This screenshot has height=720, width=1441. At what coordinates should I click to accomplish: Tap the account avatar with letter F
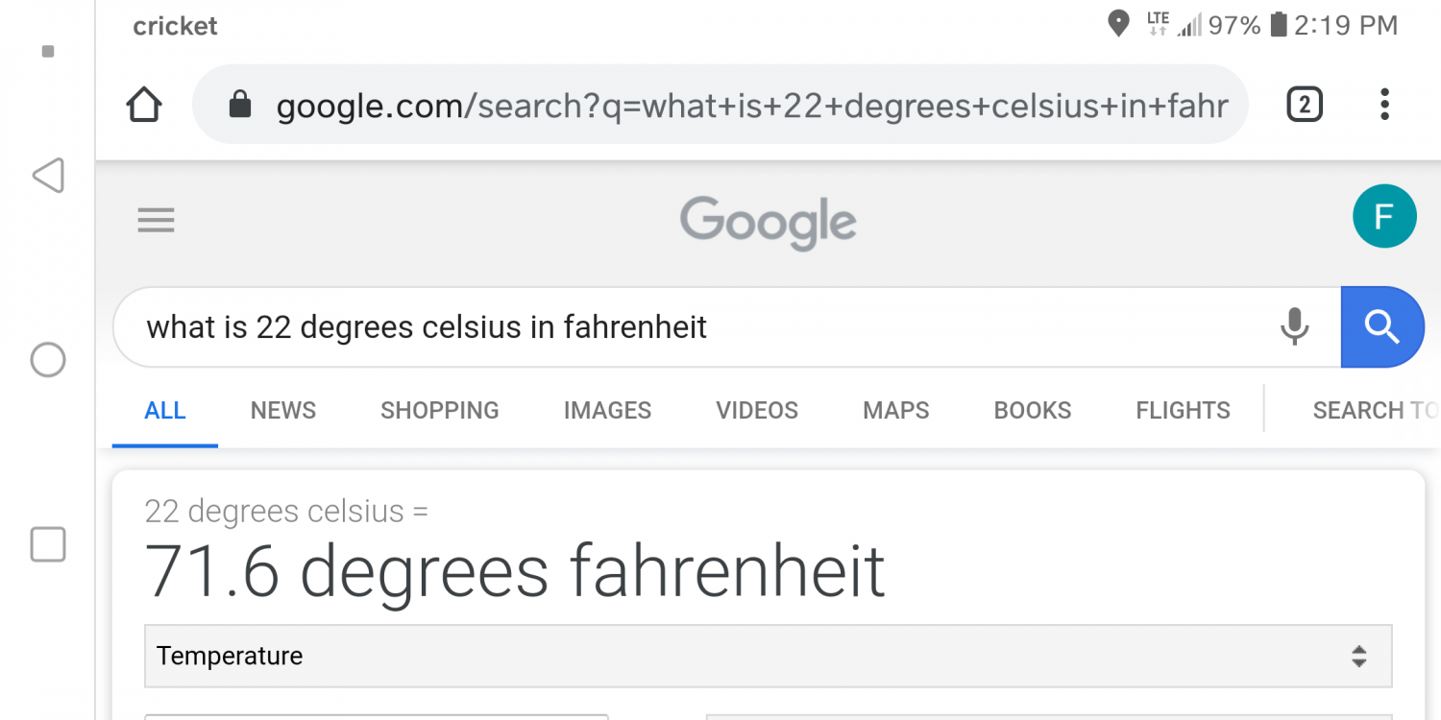pos(1383,217)
